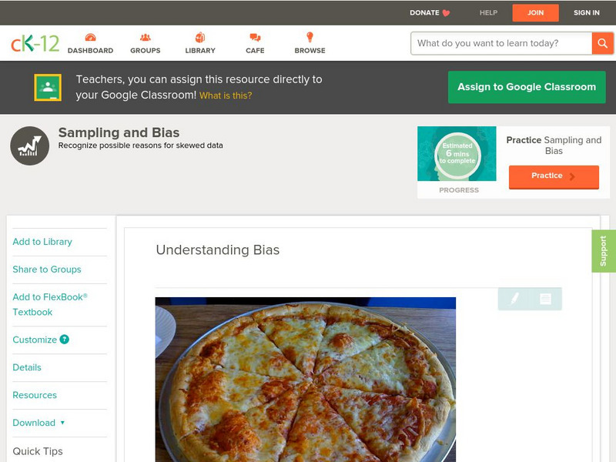Screen dimensions: 616x462
Task: Click the DONATE link
Action: click(424, 13)
